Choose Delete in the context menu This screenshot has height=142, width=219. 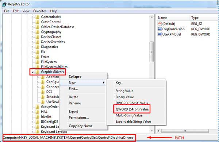[x=83, y=97]
